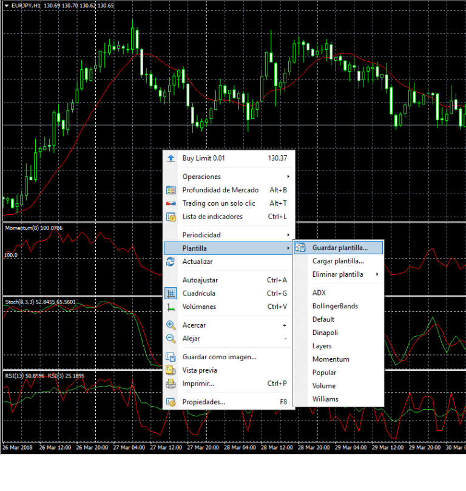The height and width of the screenshot is (491, 466).
Task: Choose Guardar plantilla... in submenu
Action: pyautogui.click(x=339, y=248)
